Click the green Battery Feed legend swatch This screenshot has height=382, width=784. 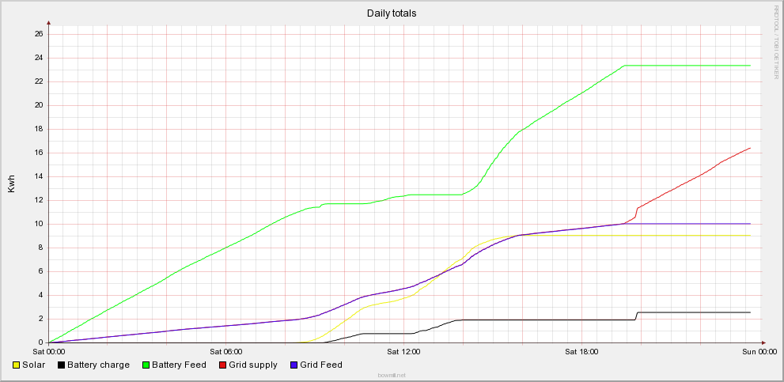[145, 365]
